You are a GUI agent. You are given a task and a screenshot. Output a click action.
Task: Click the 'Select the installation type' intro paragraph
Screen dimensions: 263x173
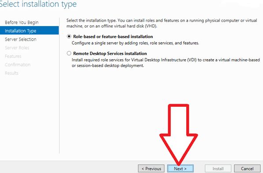point(162,23)
